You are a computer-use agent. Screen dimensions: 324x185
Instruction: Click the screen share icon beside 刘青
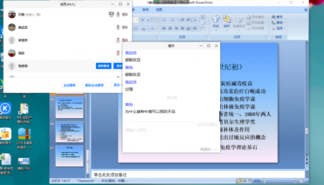(x=111, y=15)
